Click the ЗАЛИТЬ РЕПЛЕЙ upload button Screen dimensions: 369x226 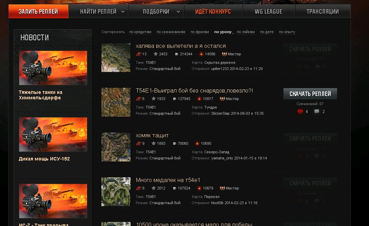38,11
